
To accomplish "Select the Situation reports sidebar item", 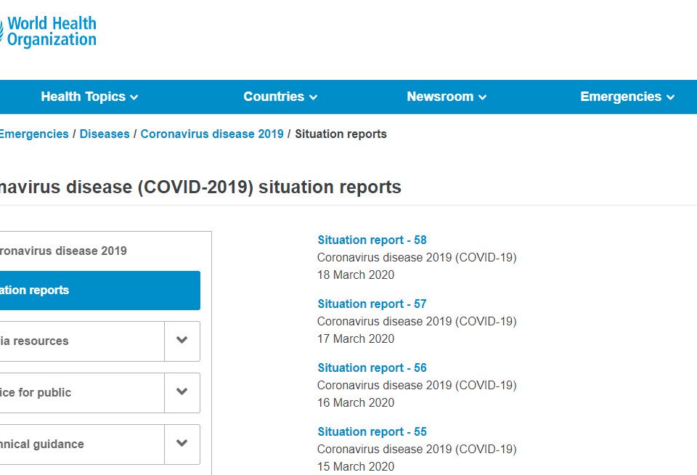I will (x=100, y=291).
